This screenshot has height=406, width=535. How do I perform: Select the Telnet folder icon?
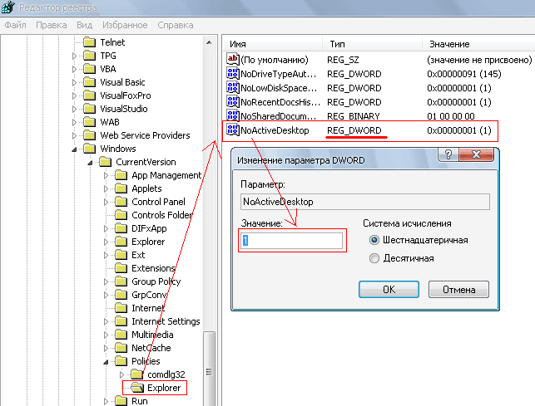click(x=90, y=42)
